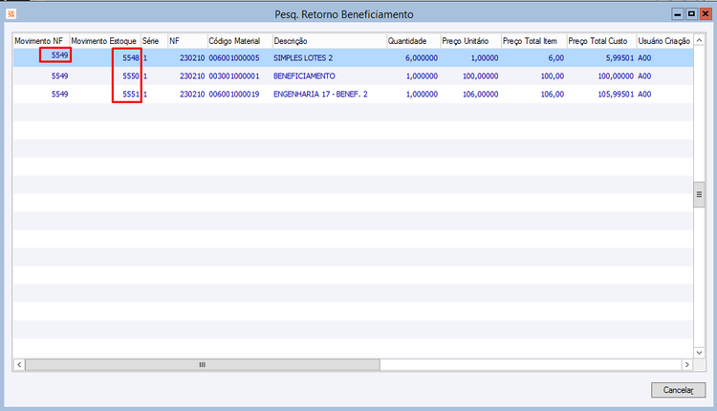The width and height of the screenshot is (717, 411).
Task: Click the vertical scrollbar down arrow
Action: [699, 353]
